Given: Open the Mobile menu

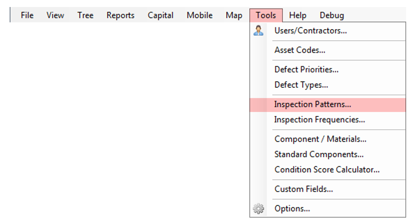Looking at the screenshot, I should pos(199,15).
